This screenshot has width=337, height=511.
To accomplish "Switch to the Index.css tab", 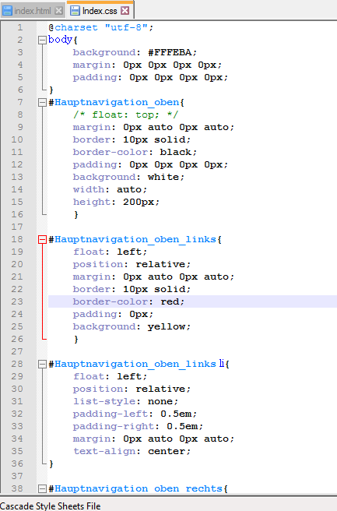I will click(x=100, y=11).
